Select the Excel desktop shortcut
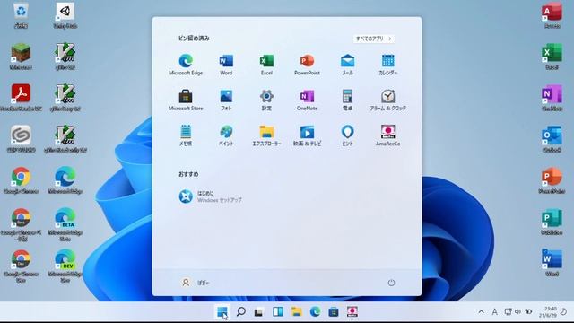The width and height of the screenshot is (574, 323). [x=552, y=57]
